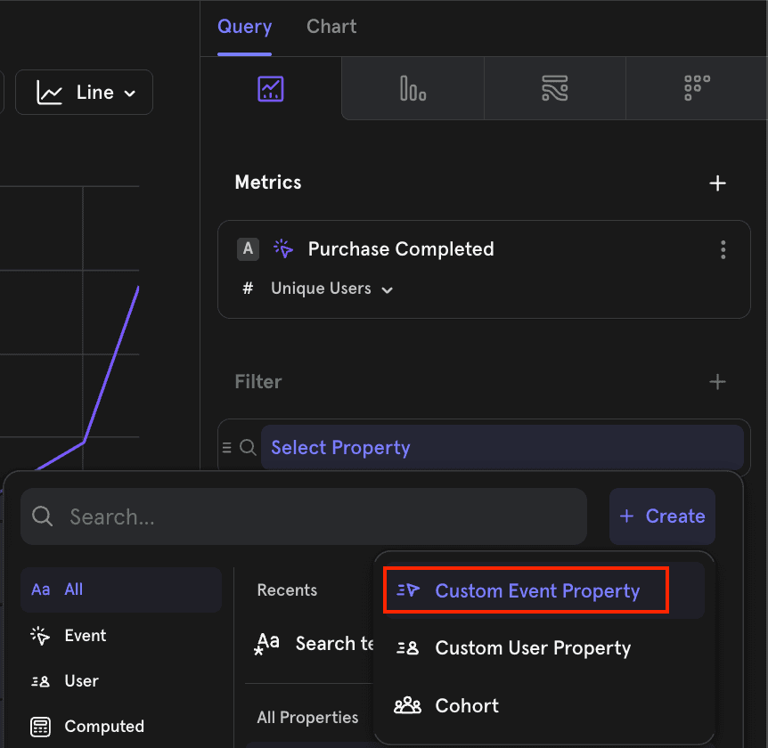The height and width of the screenshot is (748, 768).
Task: Click the Select Property field
Action: [x=502, y=448]
